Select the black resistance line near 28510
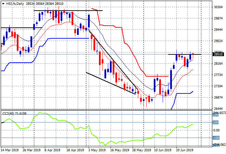 185,54
